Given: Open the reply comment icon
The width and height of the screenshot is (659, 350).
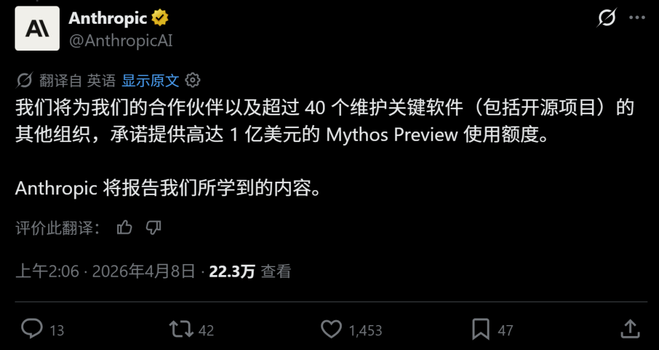Looking at the screenshot, I should (32, 329).
